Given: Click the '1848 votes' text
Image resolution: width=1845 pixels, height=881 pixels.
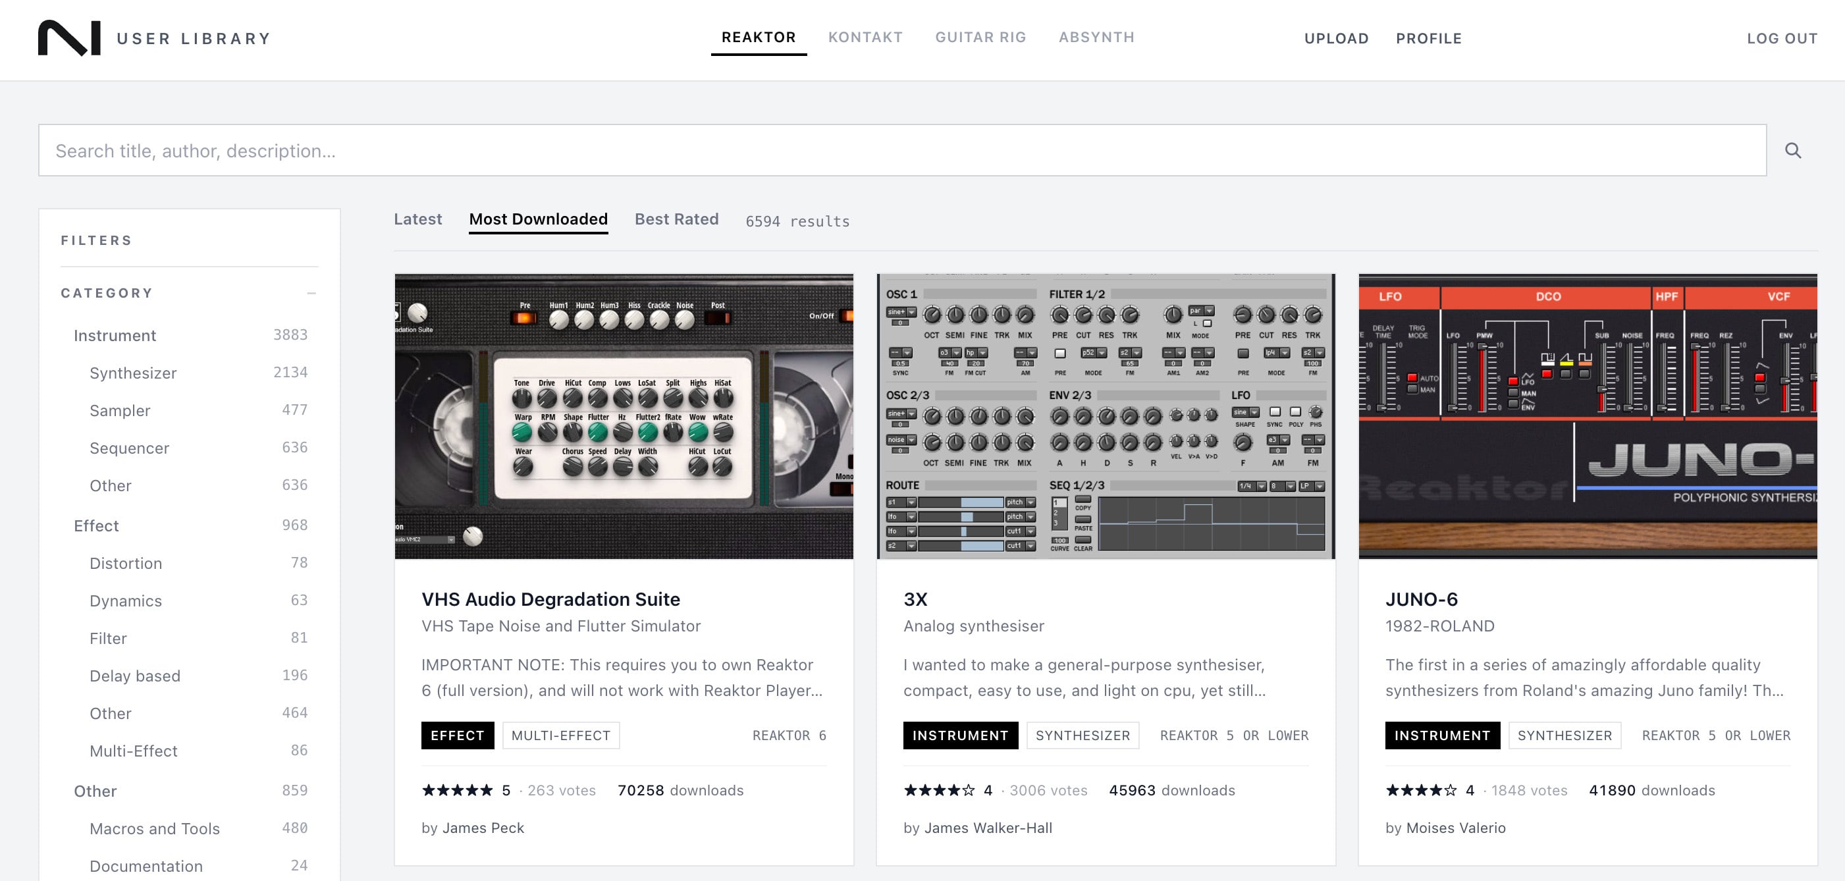Looking at the screenshot, I should pos(1529,790).
